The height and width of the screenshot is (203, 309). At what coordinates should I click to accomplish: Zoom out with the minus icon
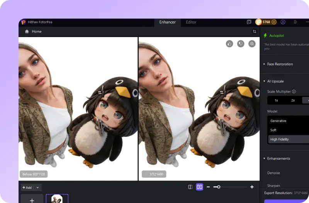208,187
